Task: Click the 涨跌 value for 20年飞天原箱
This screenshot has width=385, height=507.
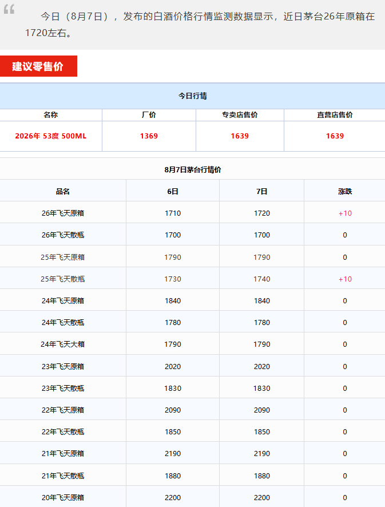Action: (x=345, y=498)
